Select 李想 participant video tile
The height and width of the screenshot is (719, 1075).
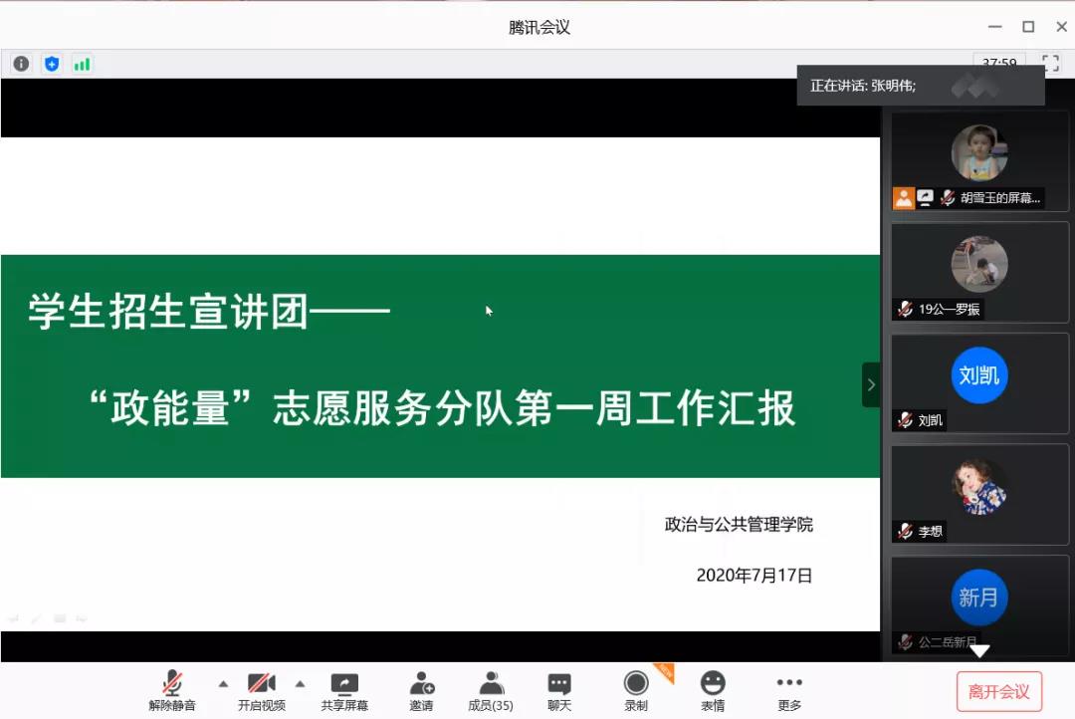979,494
